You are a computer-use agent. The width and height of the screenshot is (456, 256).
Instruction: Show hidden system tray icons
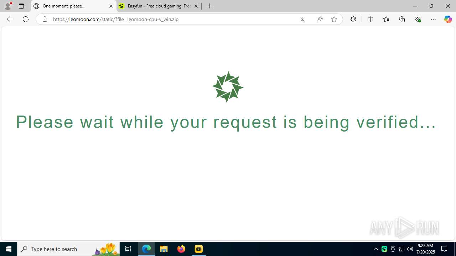pos(376,249)
